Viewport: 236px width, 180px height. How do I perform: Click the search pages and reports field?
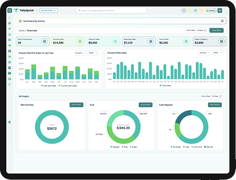[111, 11]
